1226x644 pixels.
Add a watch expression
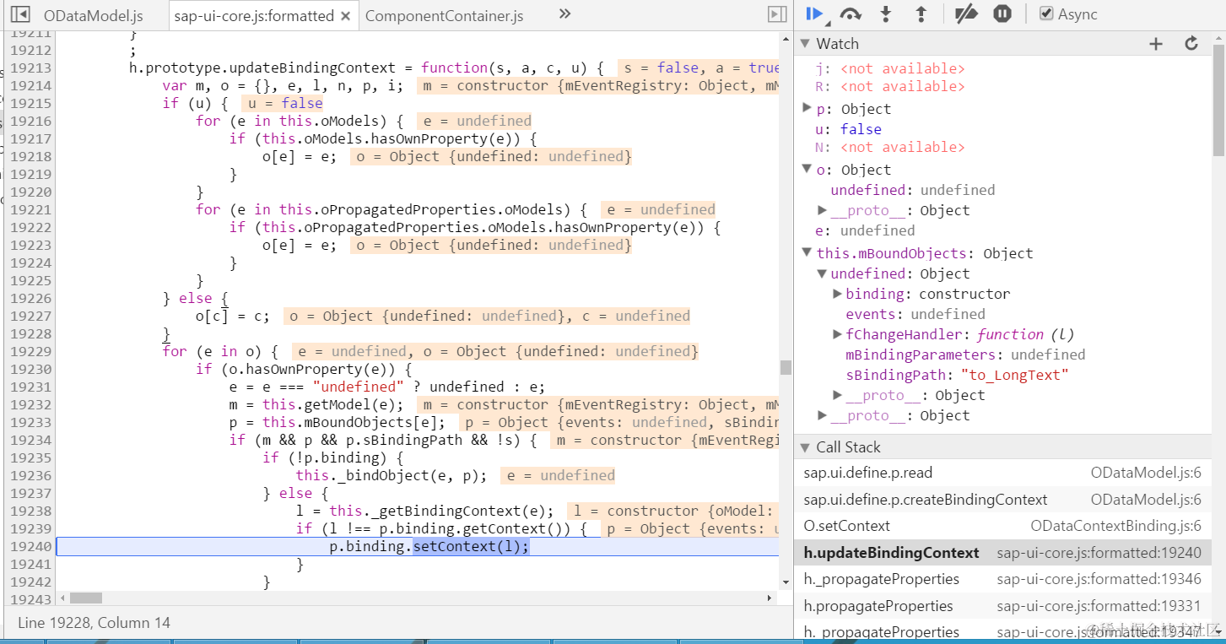tap(1156, 44)
